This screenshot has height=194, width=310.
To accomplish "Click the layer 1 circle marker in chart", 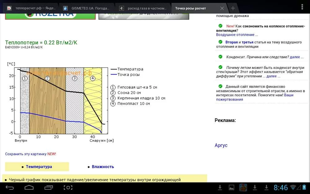I will click(x=25, y=79).
